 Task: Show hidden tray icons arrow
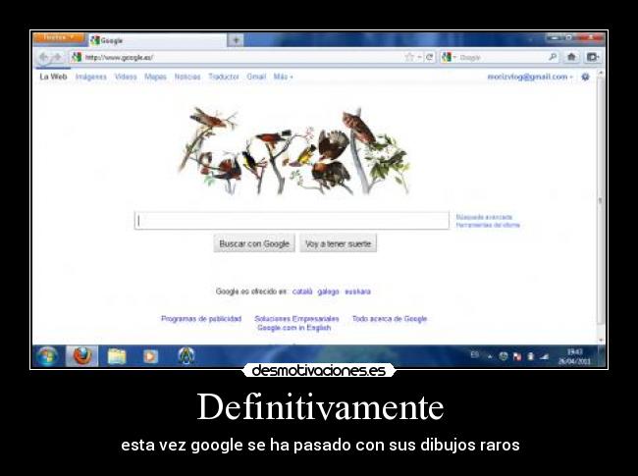pos(491,357)
